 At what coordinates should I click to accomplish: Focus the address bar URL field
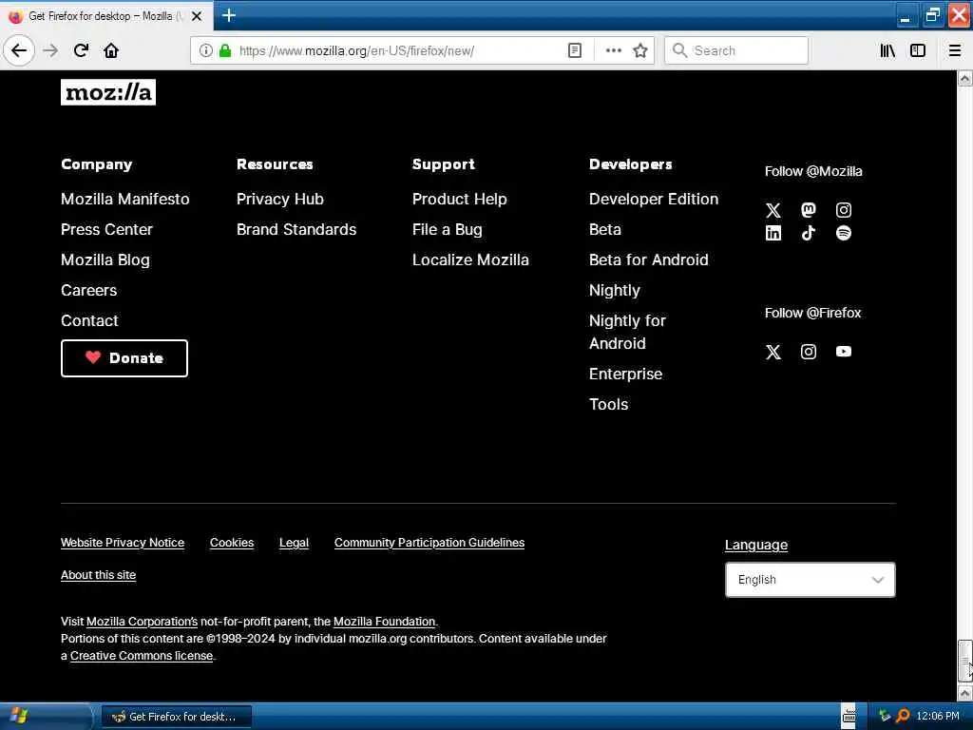click(x=397, y=51)
